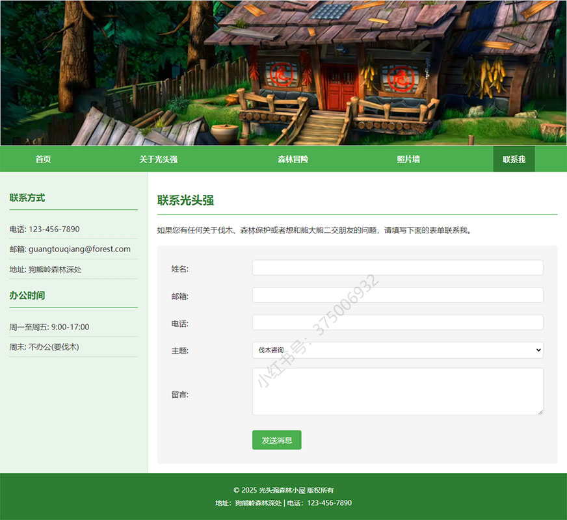The height and width of the screenshot is (520, 567).
Task: Click the footer address and phone line
Action: (283, 503)
